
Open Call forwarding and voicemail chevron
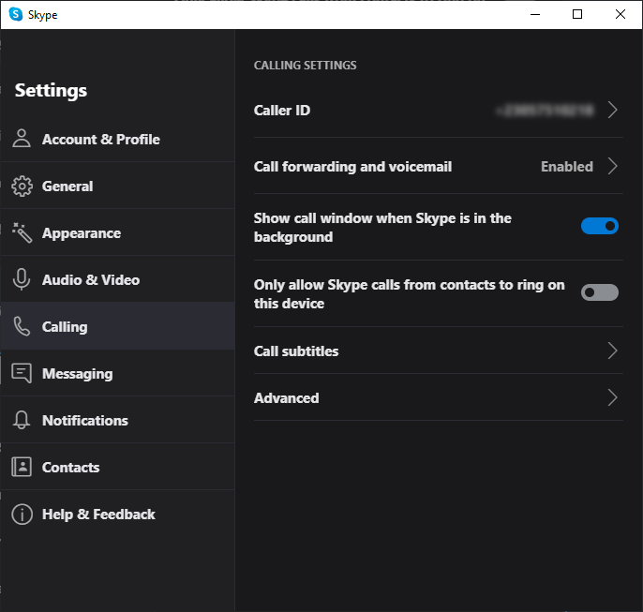tap(612, 167)
